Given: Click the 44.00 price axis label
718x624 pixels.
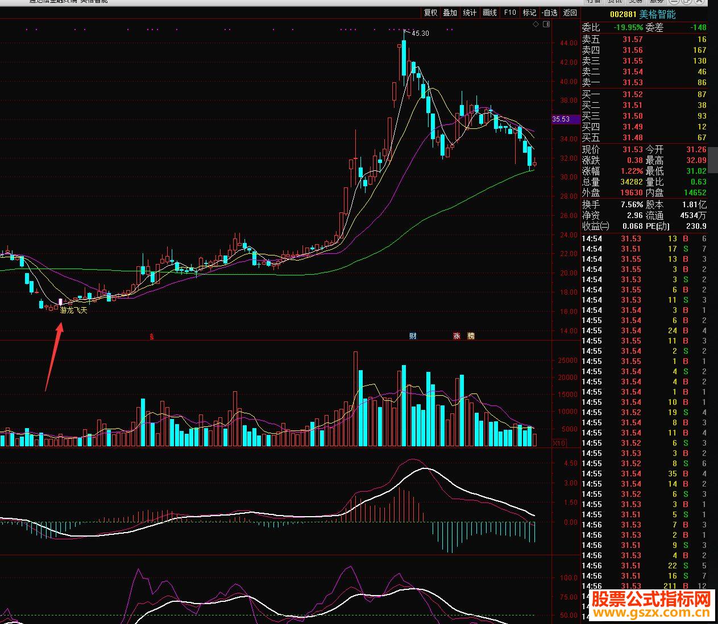Looking at the screenshot, I should (x=568, y=43).
